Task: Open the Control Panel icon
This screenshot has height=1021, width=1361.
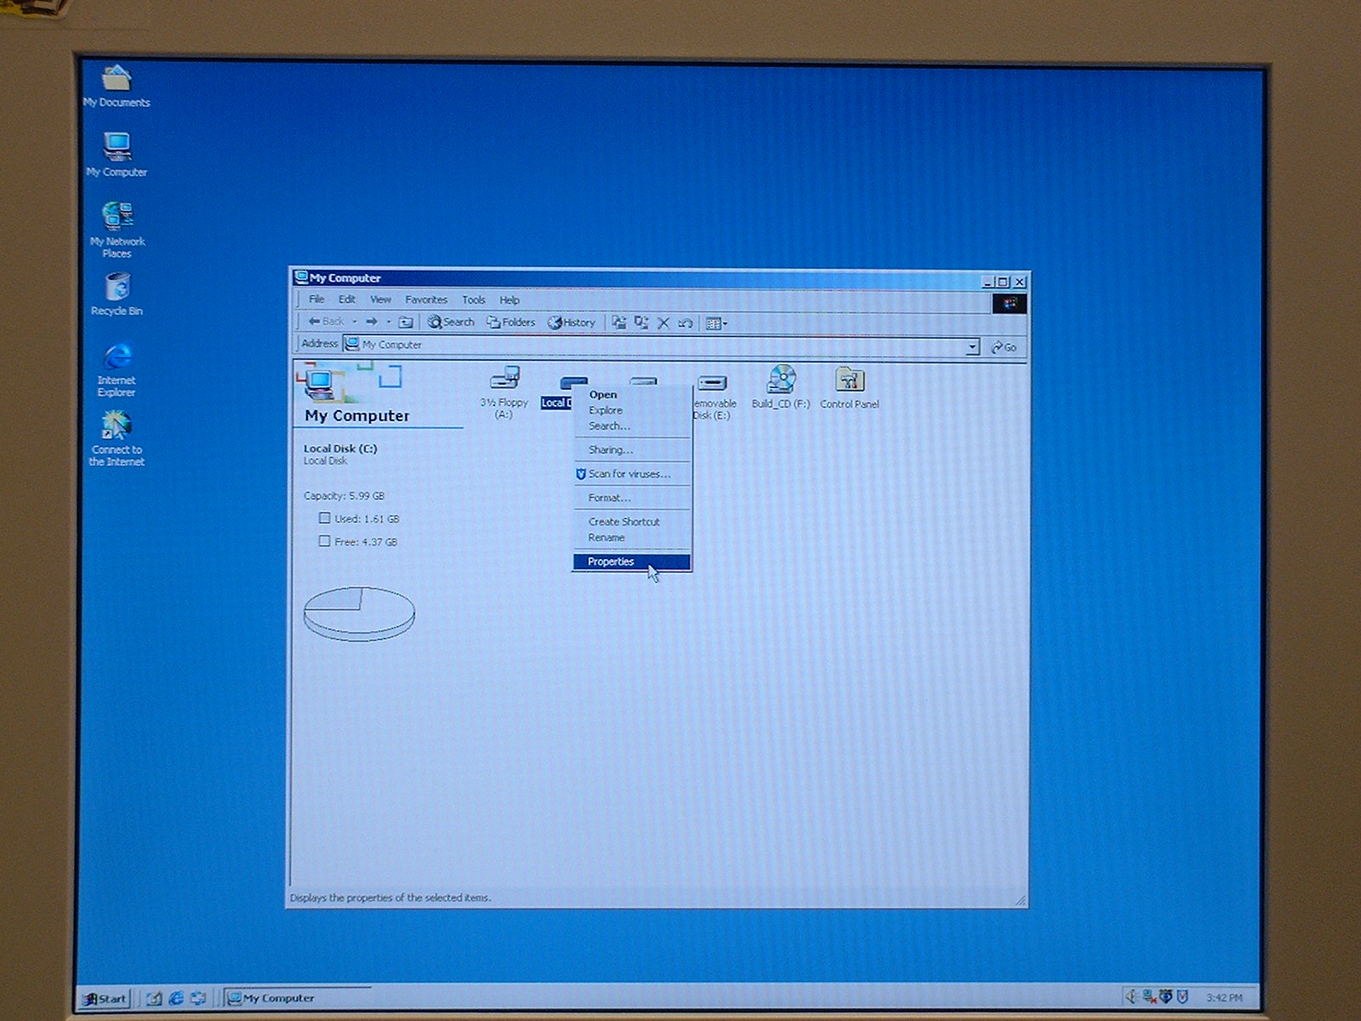Action: coord(849,380)
